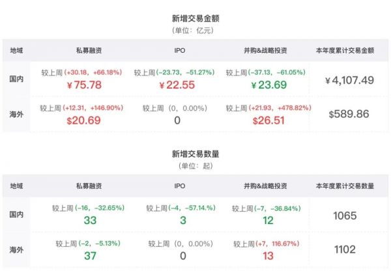Click the 本年度累计交易数量 column header

click(344, 186)
